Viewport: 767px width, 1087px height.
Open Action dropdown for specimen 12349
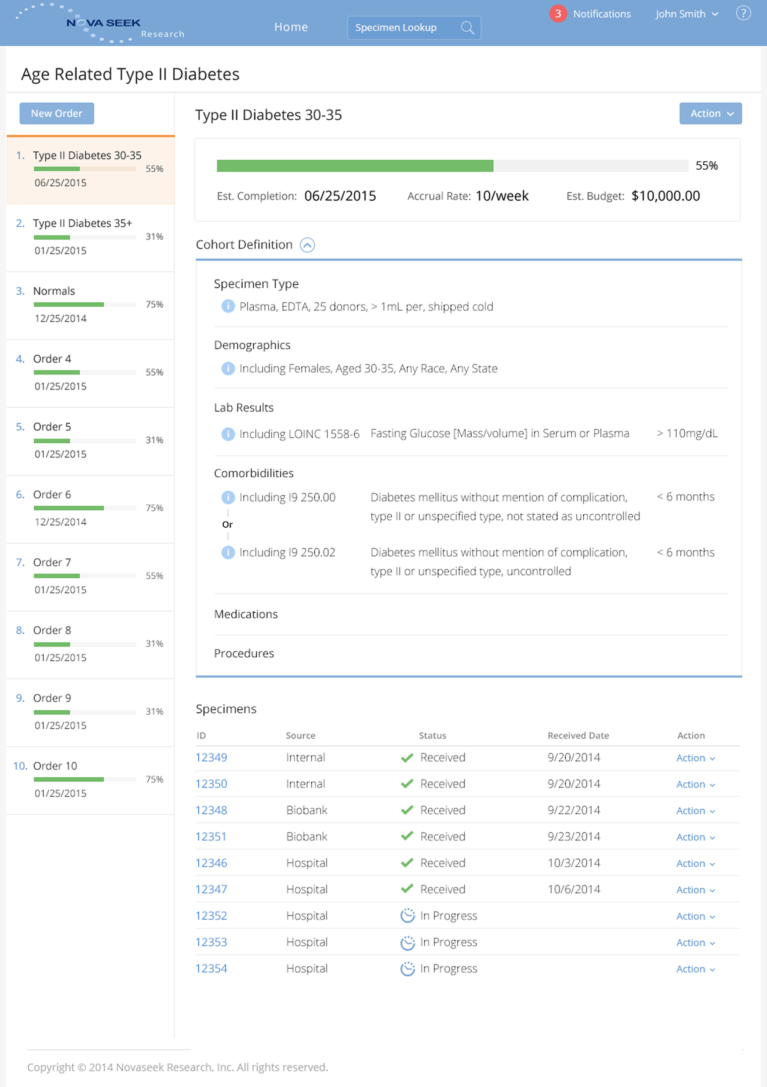(x=695, y=758)
